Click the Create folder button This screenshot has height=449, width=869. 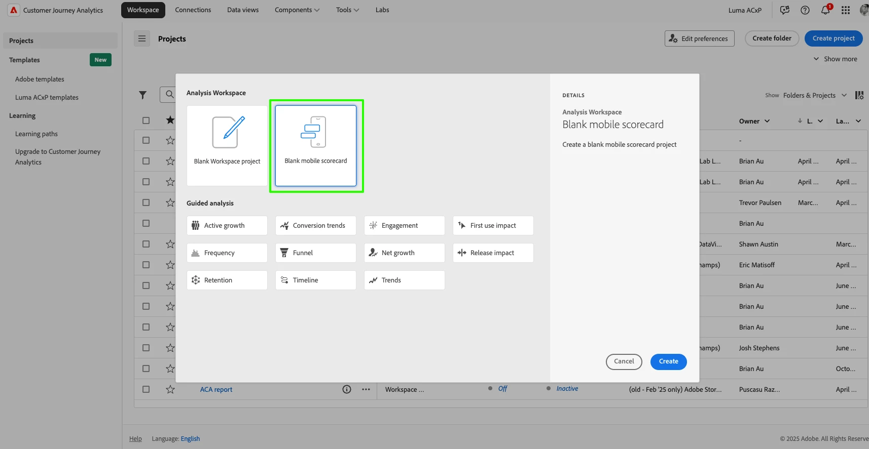click(x=772, y=38)
